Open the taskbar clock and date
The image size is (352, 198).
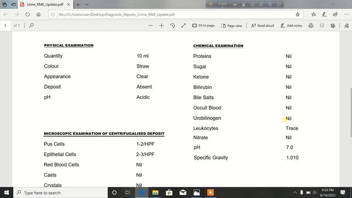pos(328,193)
